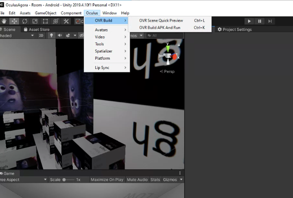Toggle Game view Gizmos button
The image size is (293, 198).
pos(170,180)
